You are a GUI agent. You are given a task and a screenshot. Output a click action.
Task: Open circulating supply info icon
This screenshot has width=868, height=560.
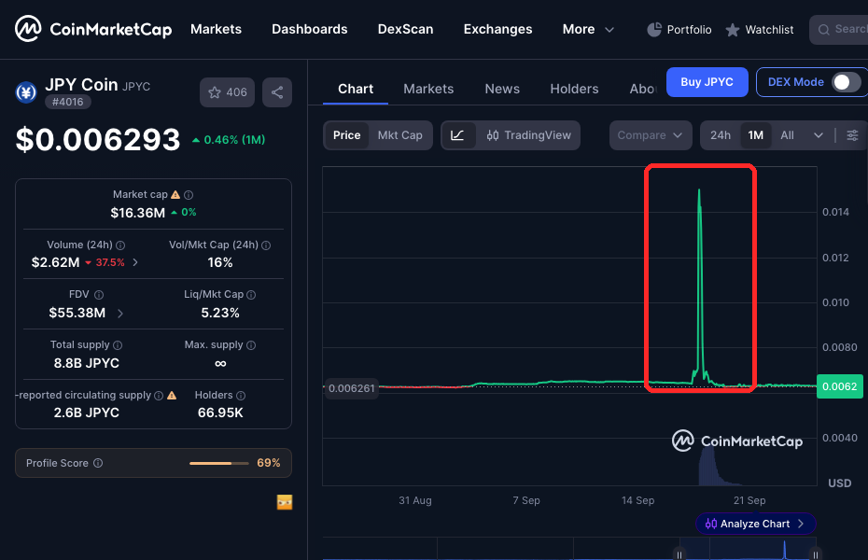(x=159, y=396)
